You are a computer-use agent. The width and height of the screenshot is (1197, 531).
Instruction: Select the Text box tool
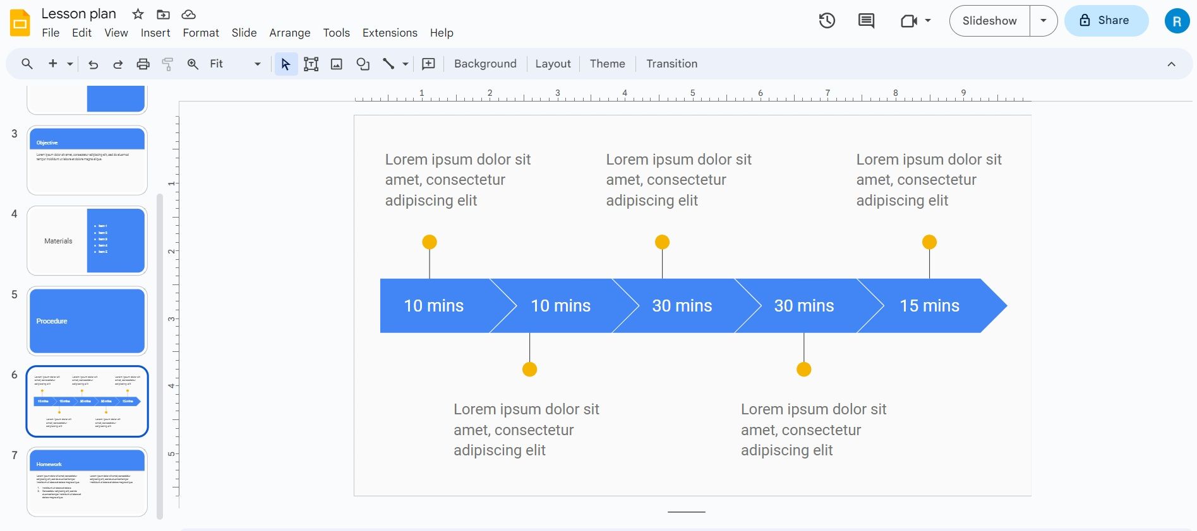click(x=311, y=64)
